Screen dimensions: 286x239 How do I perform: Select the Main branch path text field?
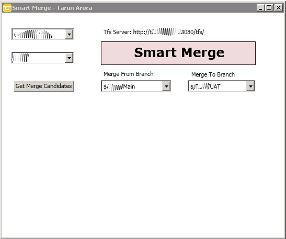click(x=132, y=86)
